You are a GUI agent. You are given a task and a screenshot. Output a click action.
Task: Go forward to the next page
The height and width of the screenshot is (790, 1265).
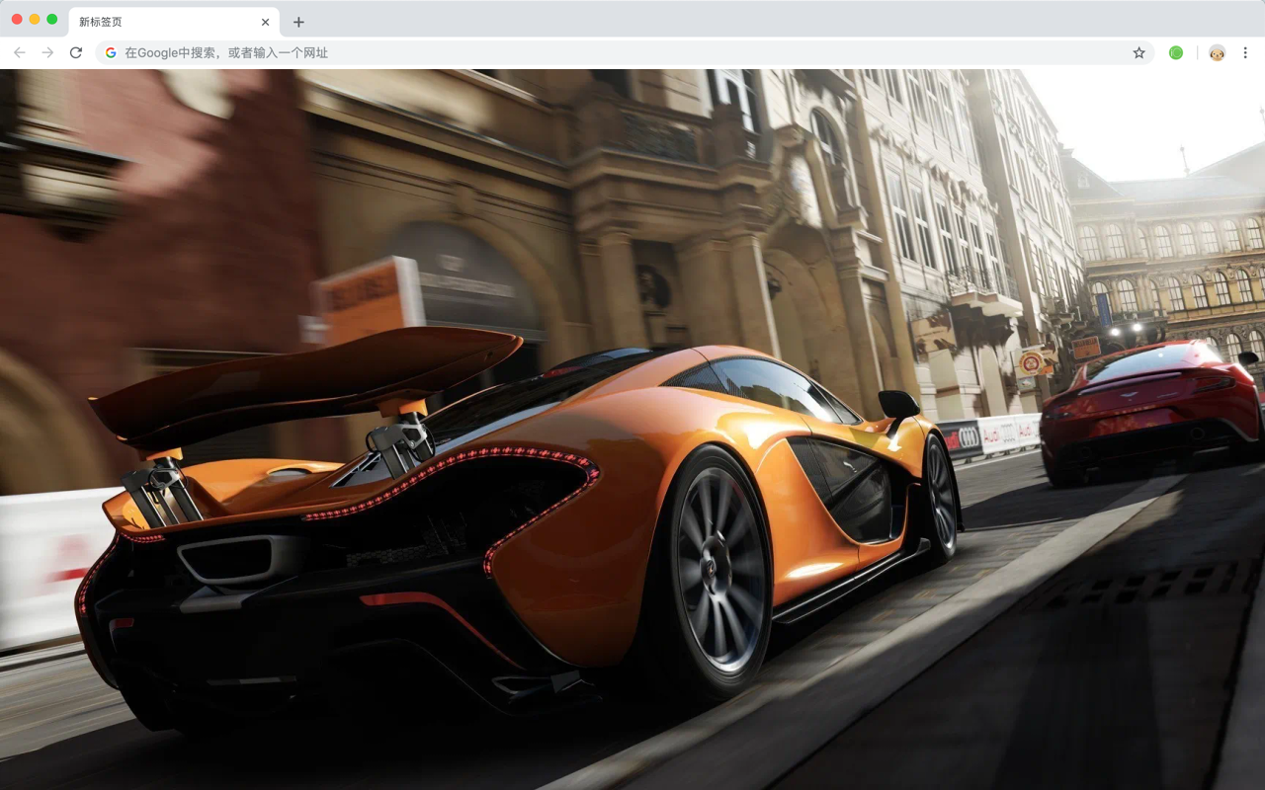47,52
